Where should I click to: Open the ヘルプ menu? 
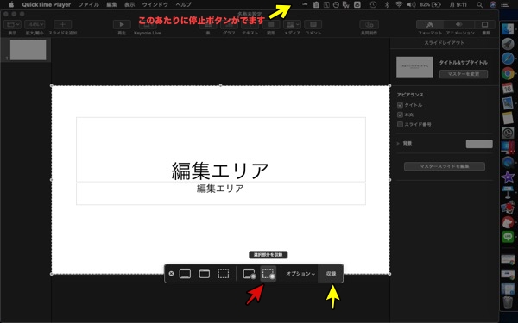[x=183, y=4]
